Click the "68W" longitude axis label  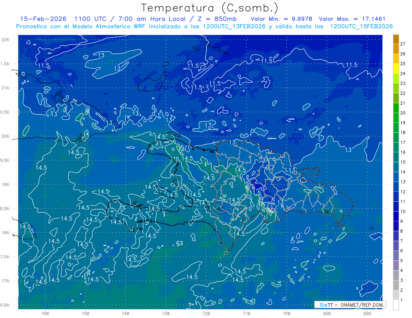pos(367,314)
